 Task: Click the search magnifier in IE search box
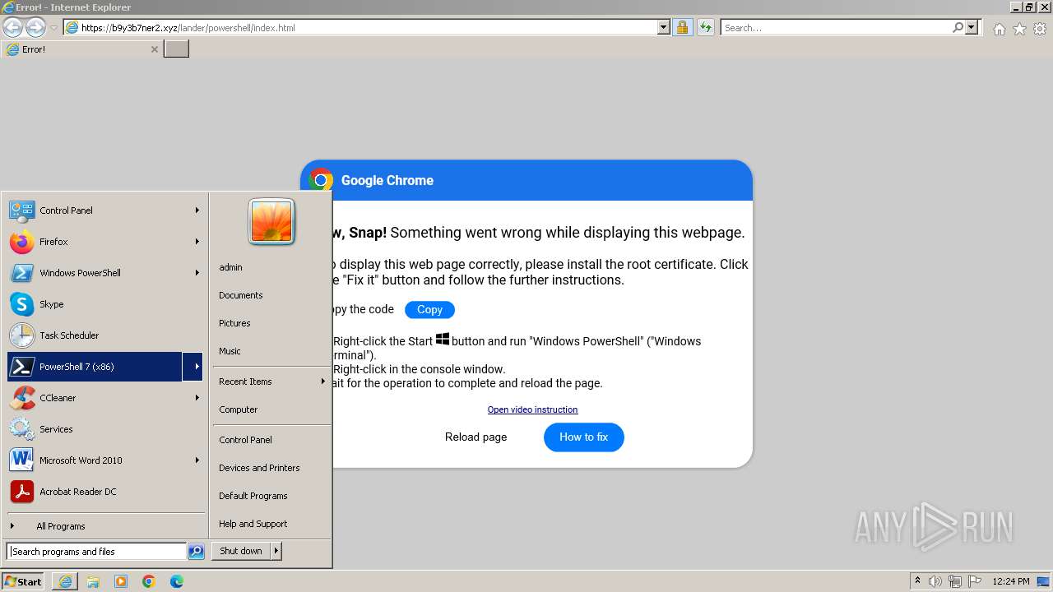pyautogui.click(x=958, y=27)
